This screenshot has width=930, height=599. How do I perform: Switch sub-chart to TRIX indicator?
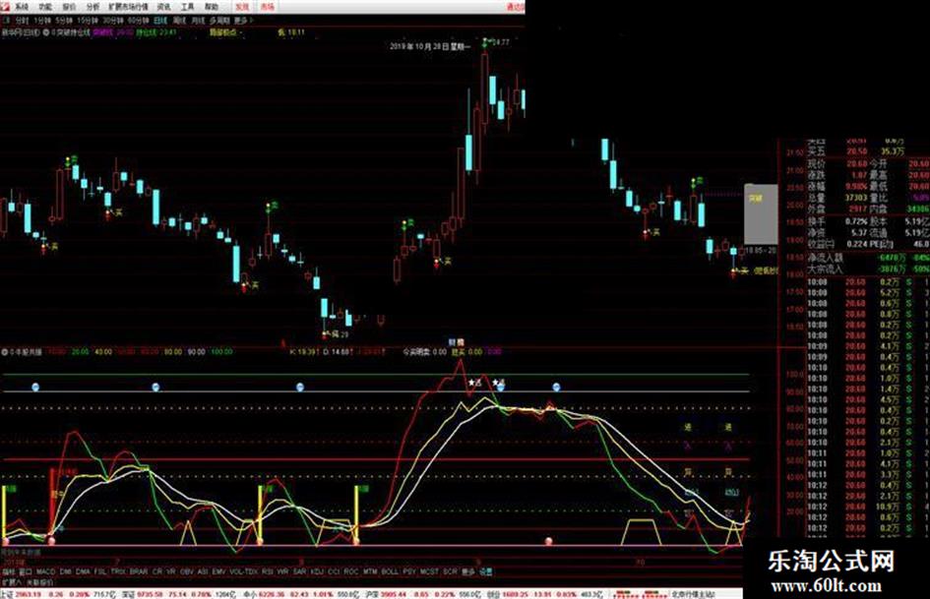click(119, 571)
